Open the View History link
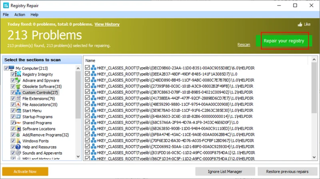 [x=107, y=24]
